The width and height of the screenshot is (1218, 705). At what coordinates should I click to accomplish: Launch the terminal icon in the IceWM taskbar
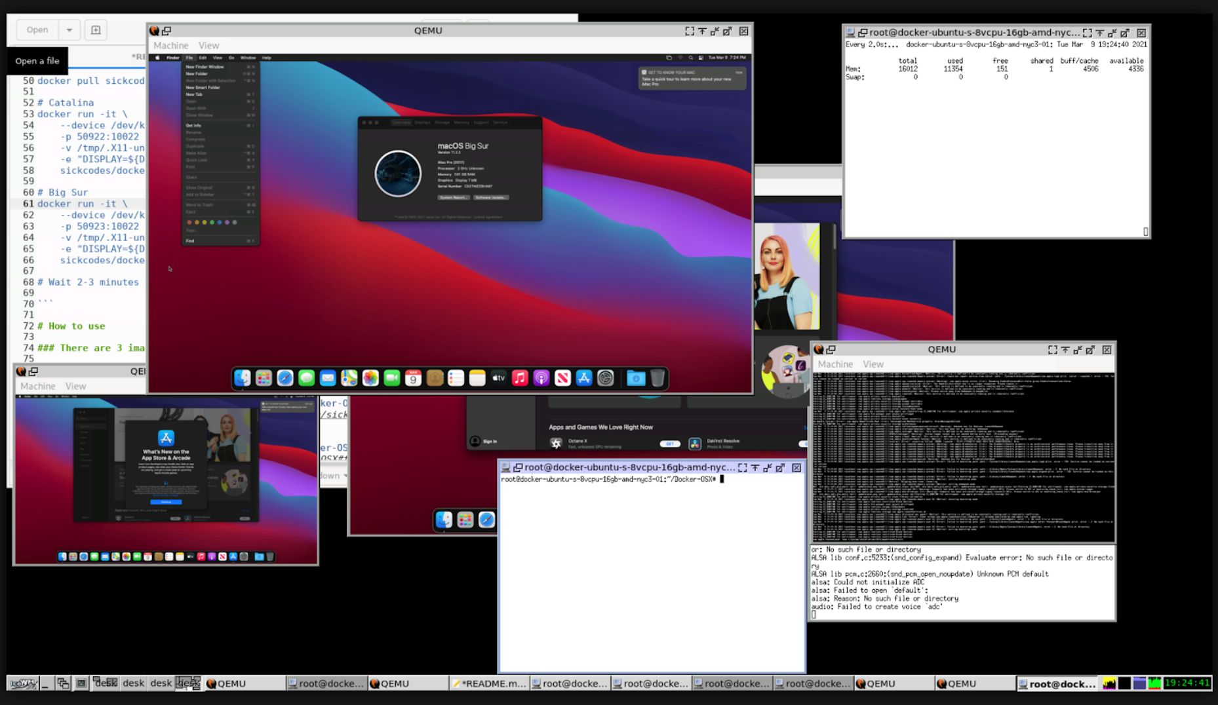[81, 683]
